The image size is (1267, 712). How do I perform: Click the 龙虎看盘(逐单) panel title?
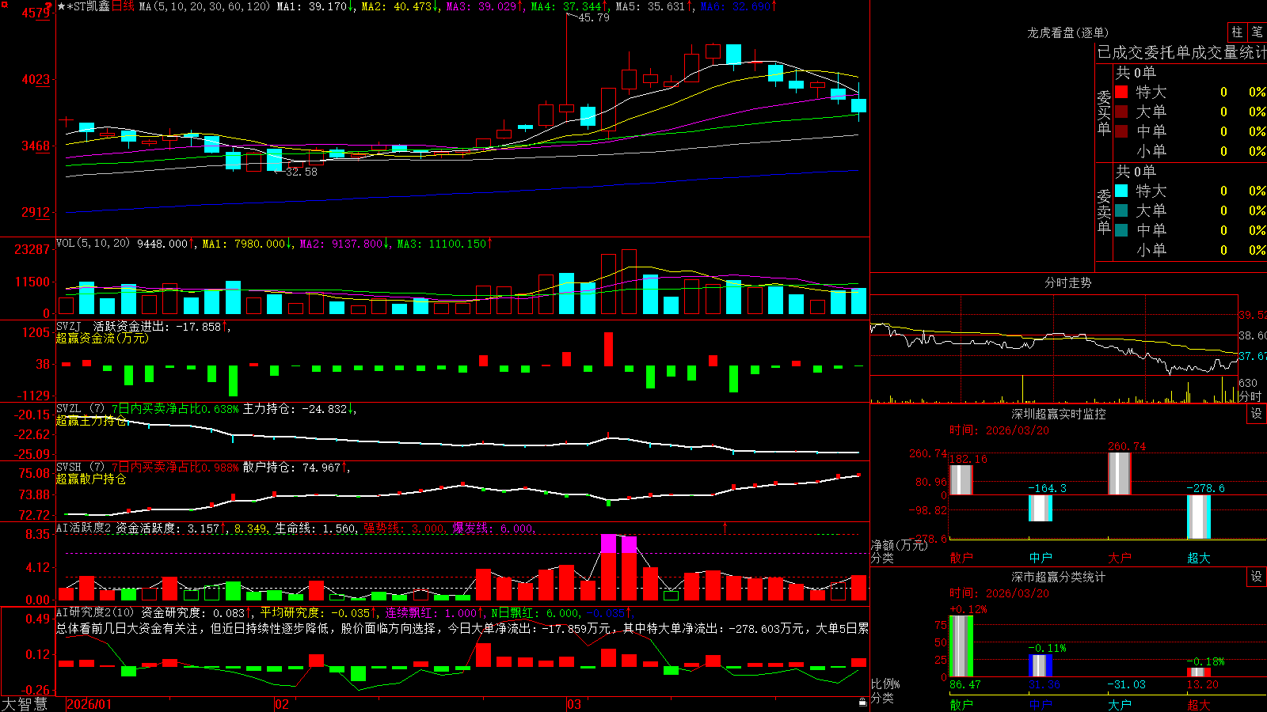click(1067, 32)
